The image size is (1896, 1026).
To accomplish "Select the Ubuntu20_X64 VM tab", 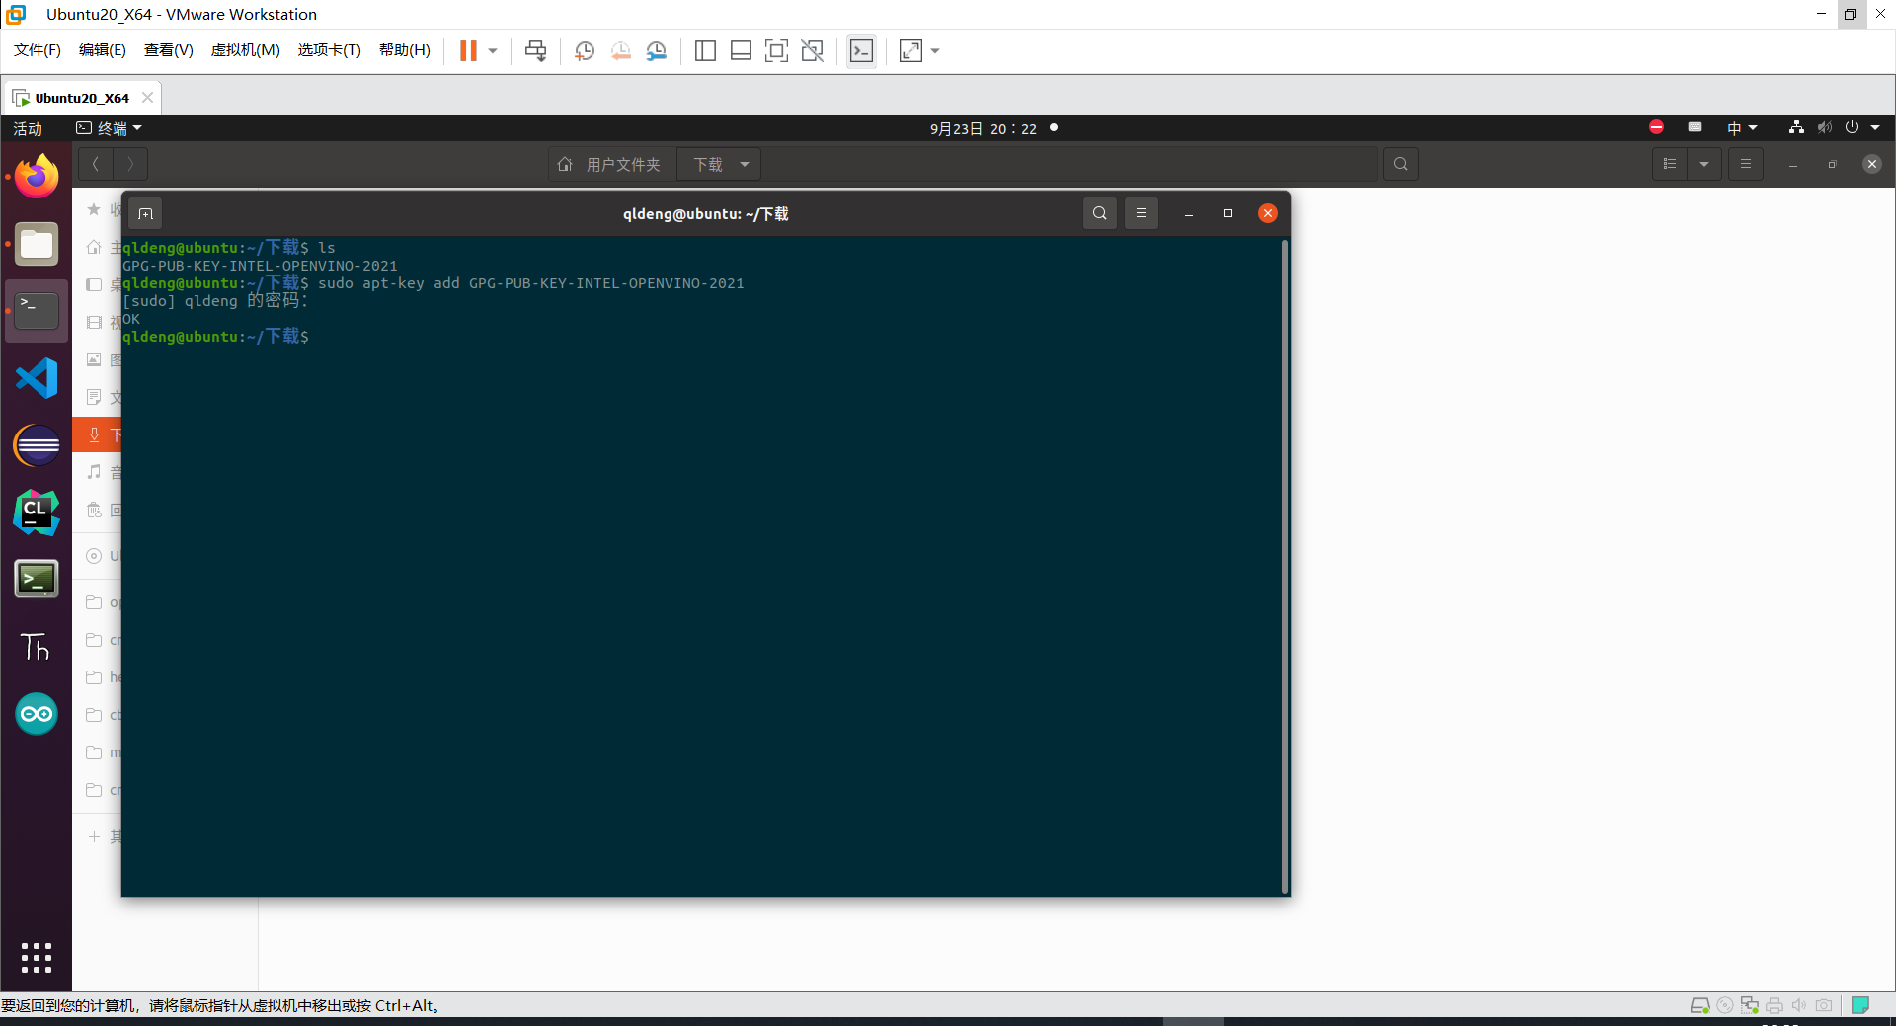I will tap(81, 98).
